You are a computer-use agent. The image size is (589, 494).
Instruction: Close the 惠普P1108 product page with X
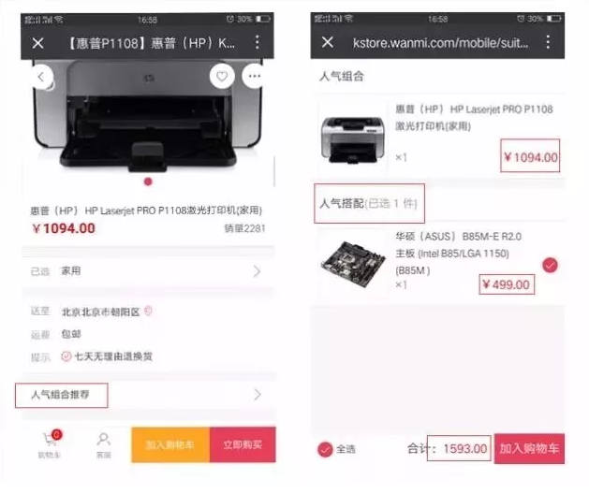[38, 43]
